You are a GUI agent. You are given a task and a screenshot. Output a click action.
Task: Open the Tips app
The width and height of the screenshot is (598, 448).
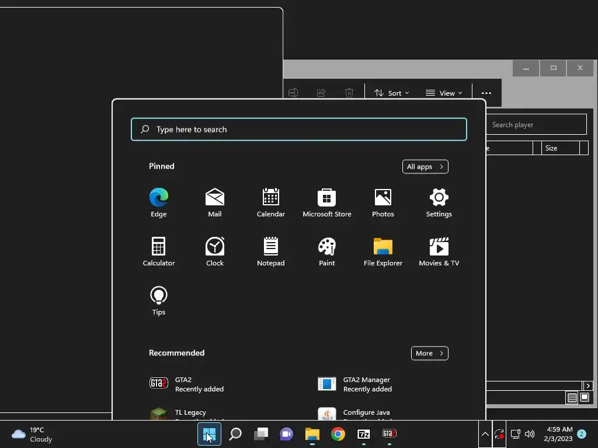159,300
